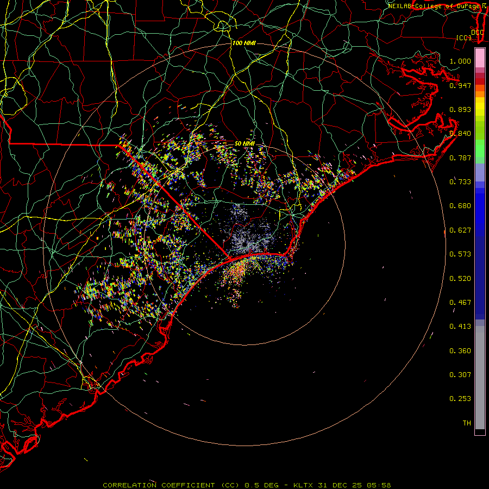Select the 0.733 scale label
This screenshot has height=489, width=489.
click(x=460, y=181)
